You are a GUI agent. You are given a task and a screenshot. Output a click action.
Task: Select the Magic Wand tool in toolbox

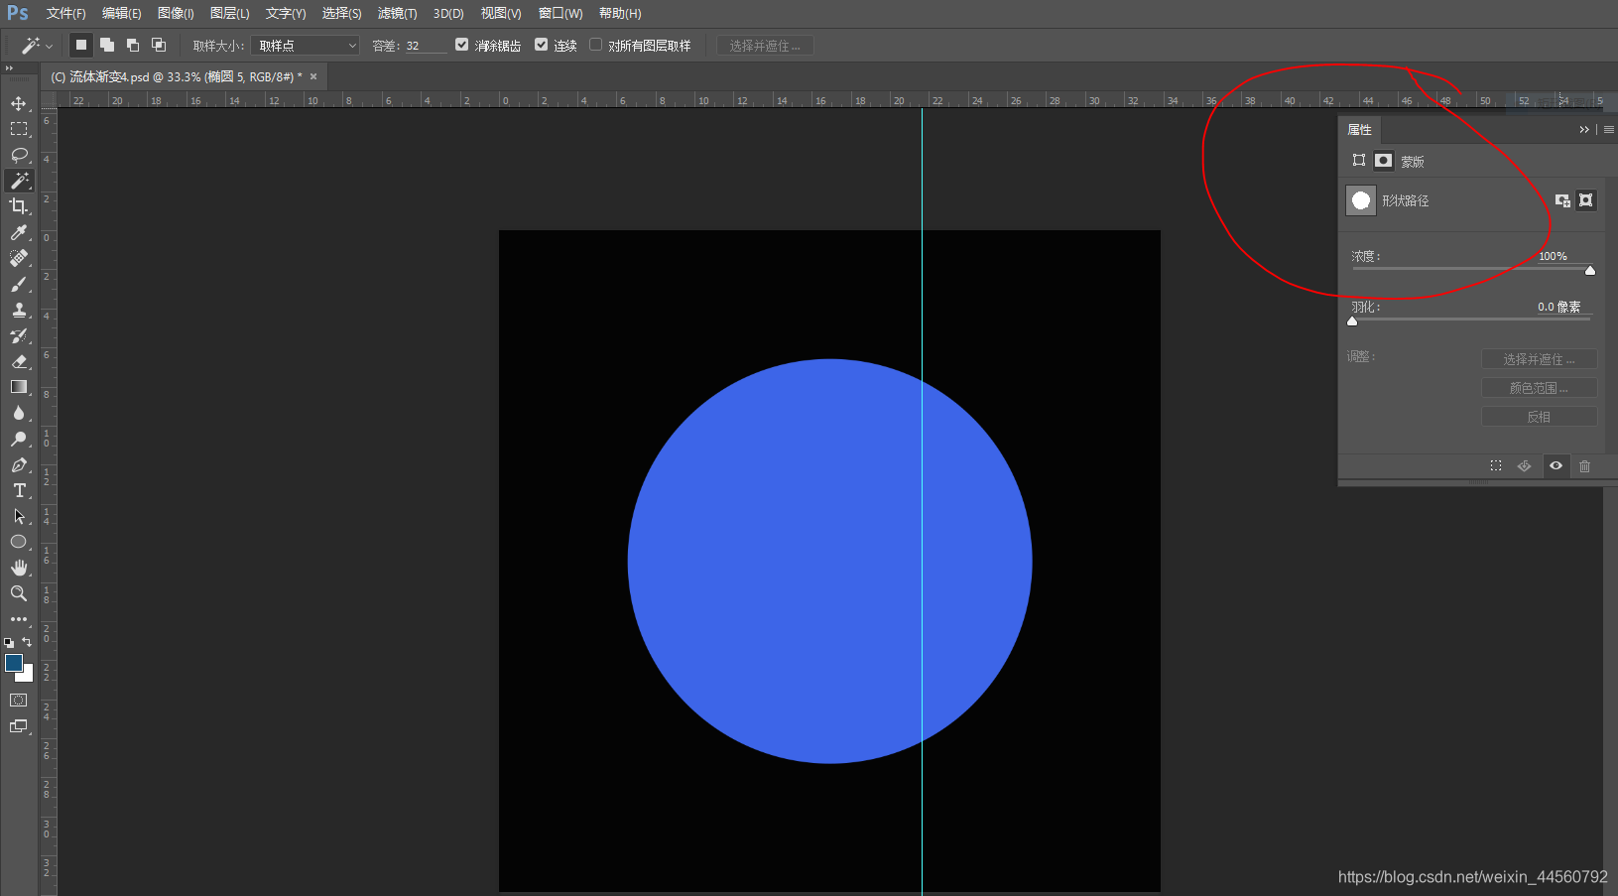[x=19, y=181]
